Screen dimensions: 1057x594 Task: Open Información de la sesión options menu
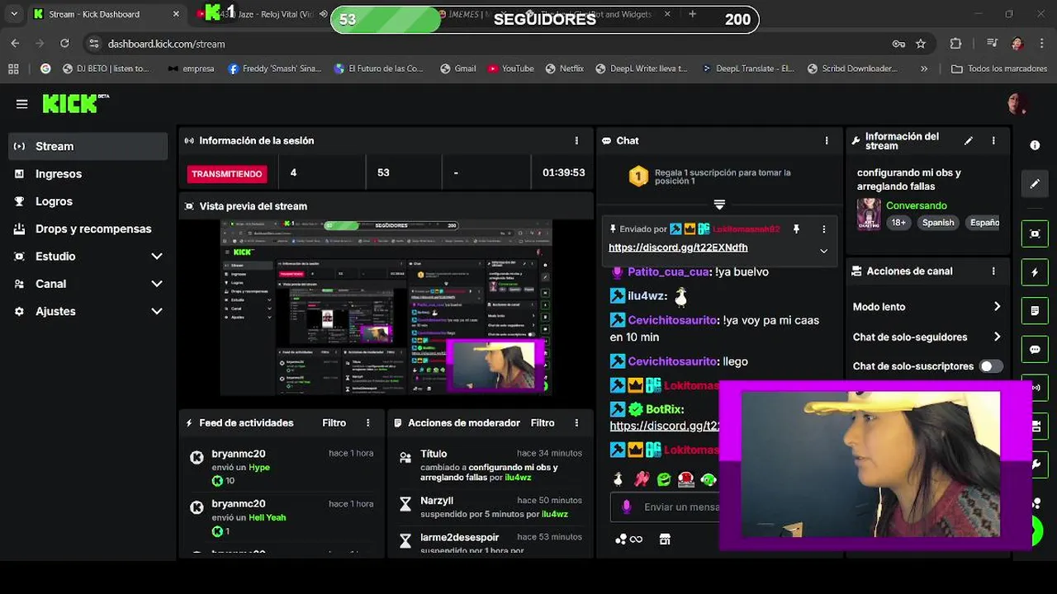coord(576,141)
